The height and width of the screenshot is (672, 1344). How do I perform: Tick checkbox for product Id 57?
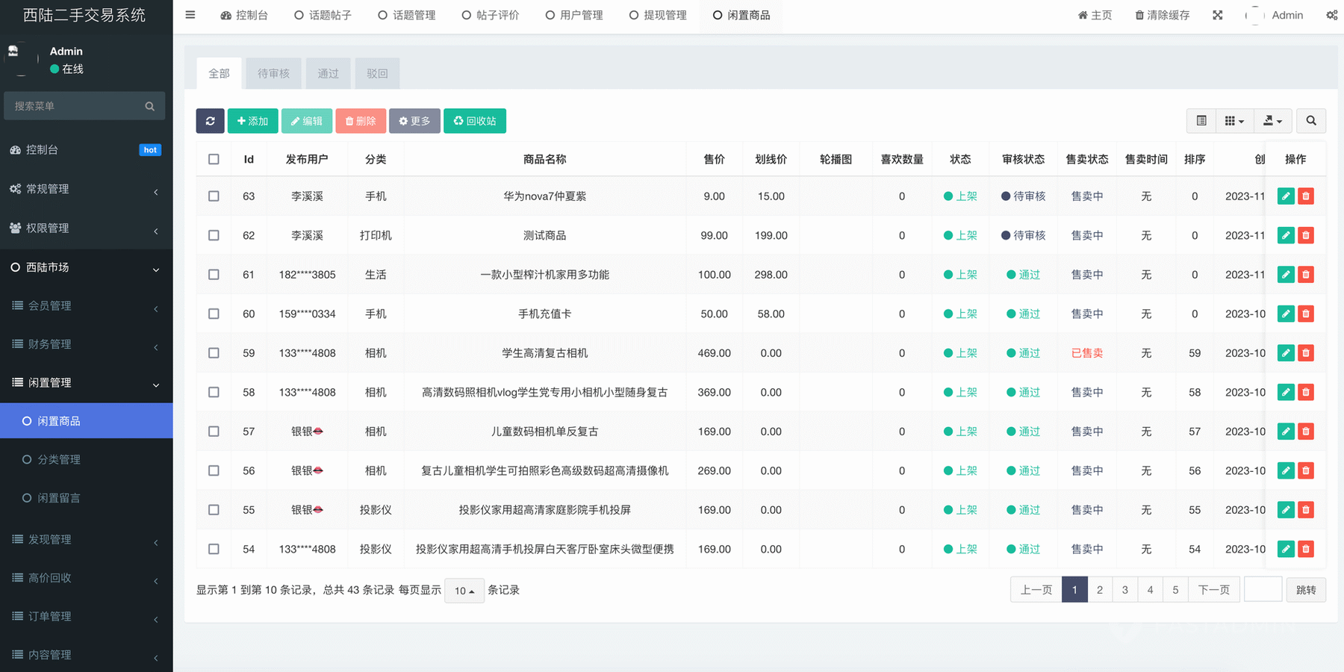214,432
